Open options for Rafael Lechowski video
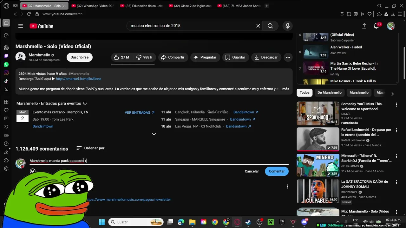Image resolution: width=406 pixels, height=228 pixels. [396, 130]
